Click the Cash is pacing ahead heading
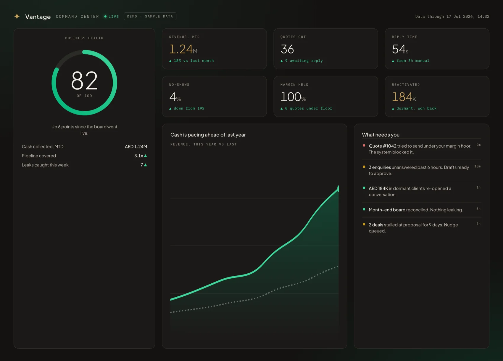This screenshot has height=361, width=503. coord(208,135)
